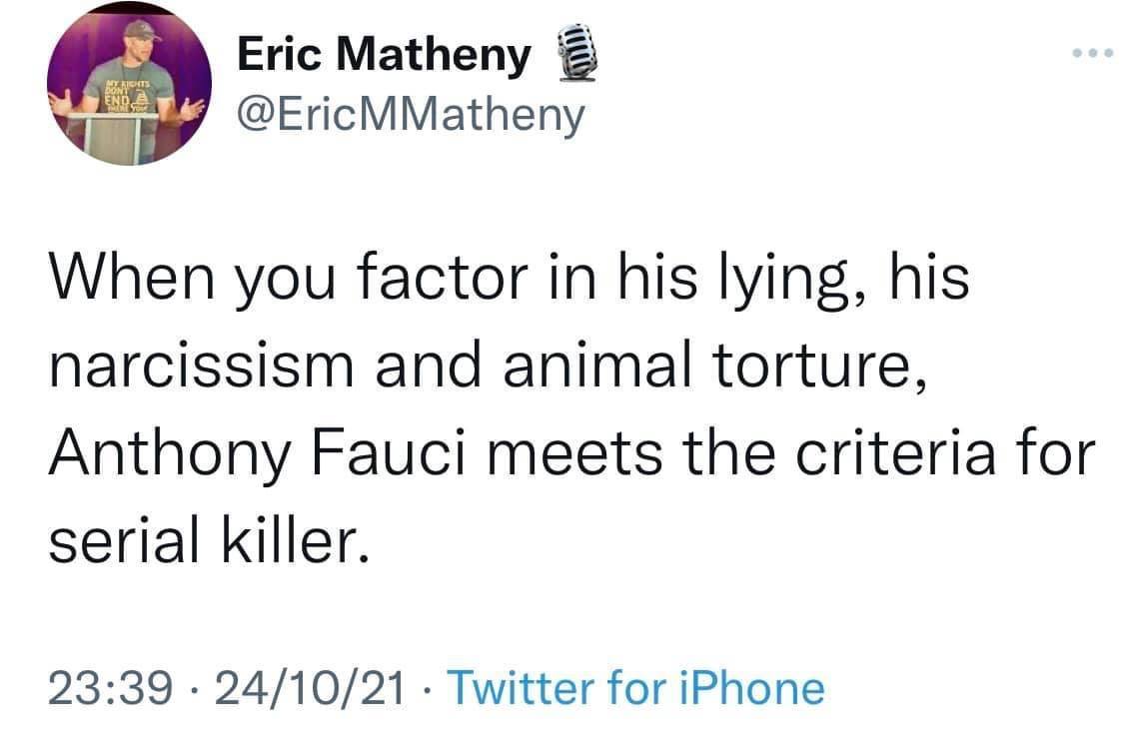Open the @EricMMatheny handle
The image size is (1138, 753).
[x=410, y=117]
